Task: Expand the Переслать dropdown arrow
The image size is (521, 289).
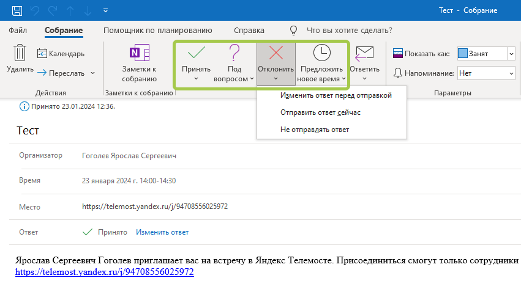Action: tap(92, 73)
